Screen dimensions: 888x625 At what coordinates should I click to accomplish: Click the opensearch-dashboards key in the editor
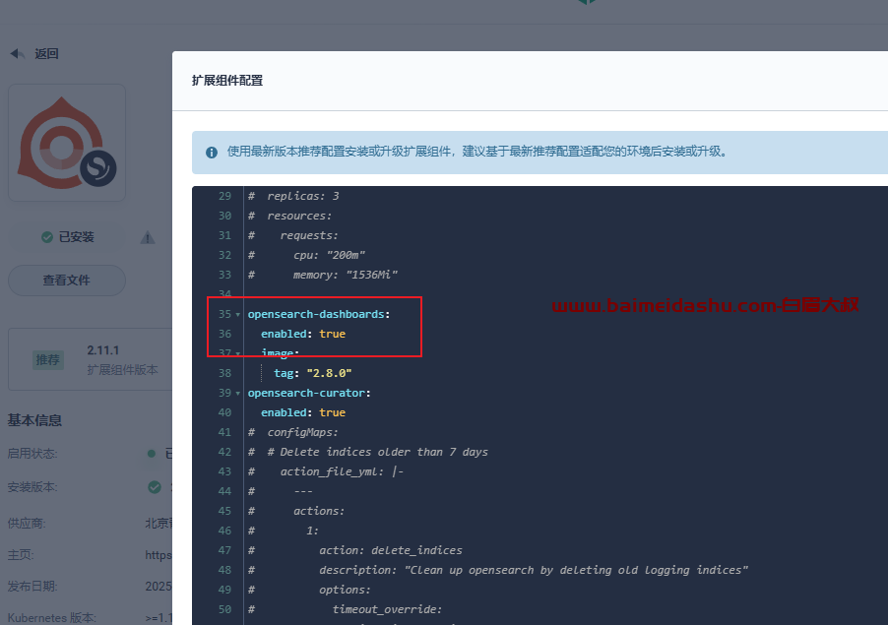316,314
